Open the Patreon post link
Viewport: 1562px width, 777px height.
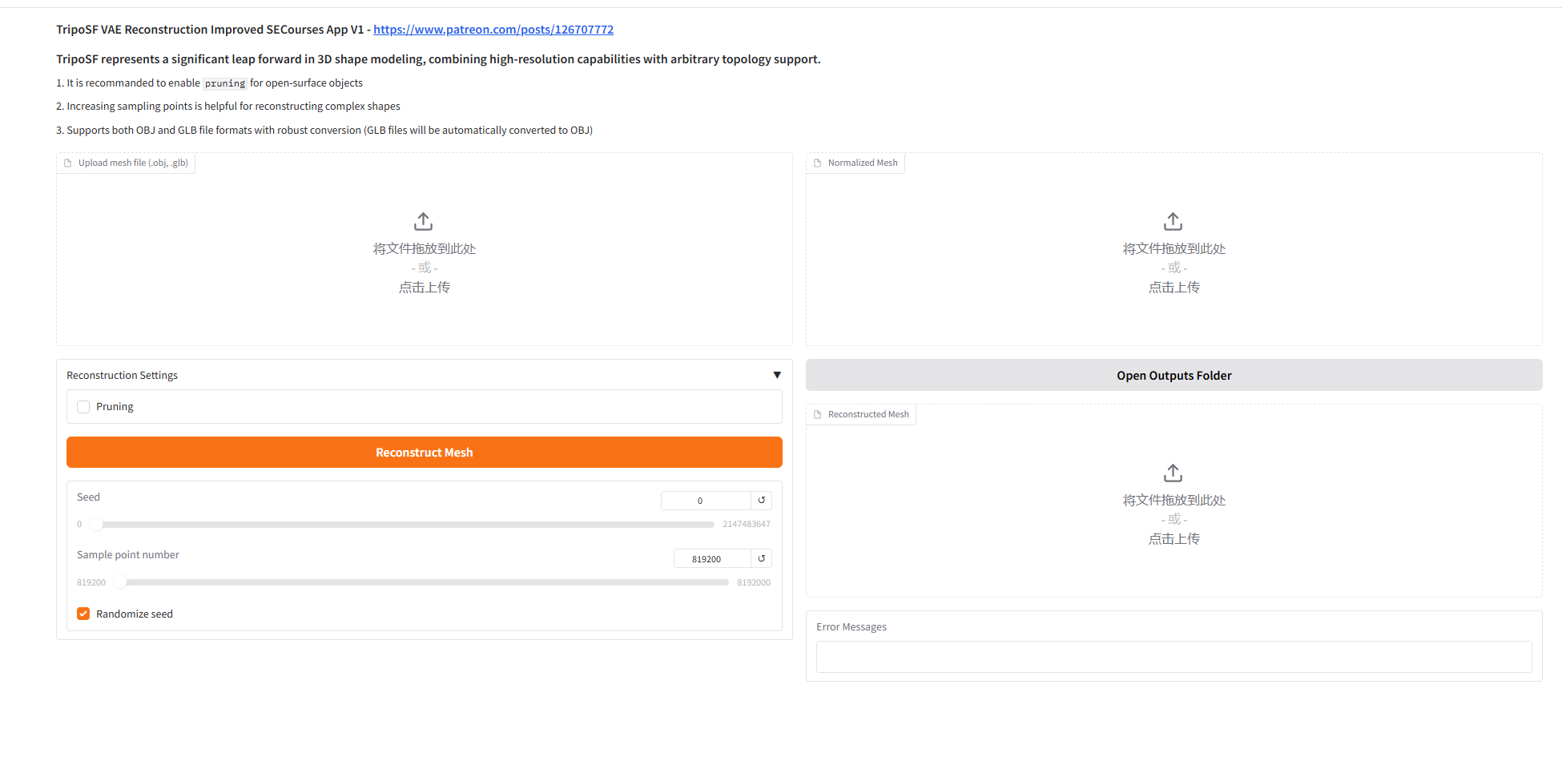click(493, 30)
